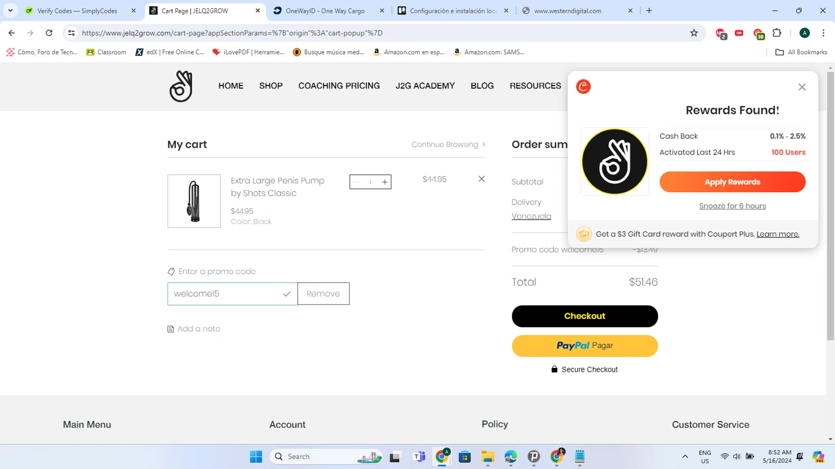Viewport: 835px width, 469px height.
Task: Open the All Bookmarks folder
Action: [801, 52]
